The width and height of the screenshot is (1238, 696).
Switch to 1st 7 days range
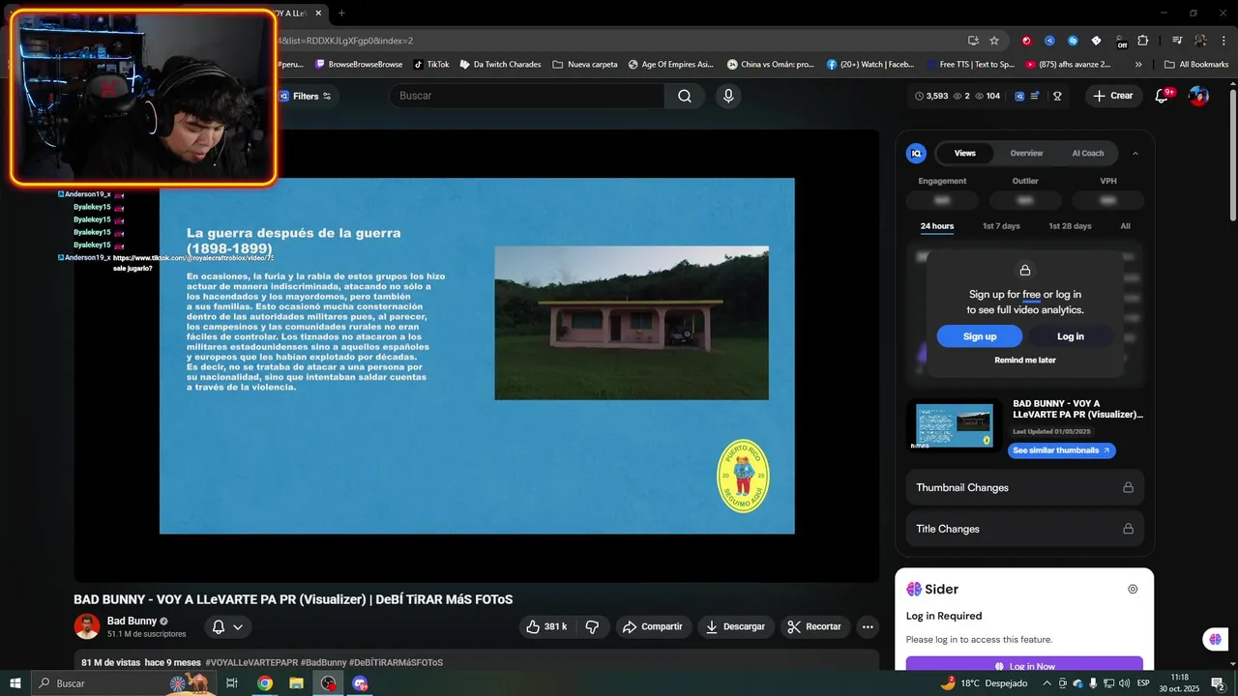pyautogui.click(x=1001, y=226)
